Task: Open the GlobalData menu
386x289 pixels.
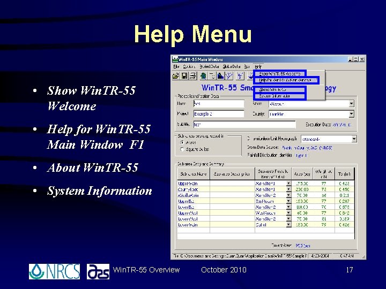Action: [x=232, y=66]
